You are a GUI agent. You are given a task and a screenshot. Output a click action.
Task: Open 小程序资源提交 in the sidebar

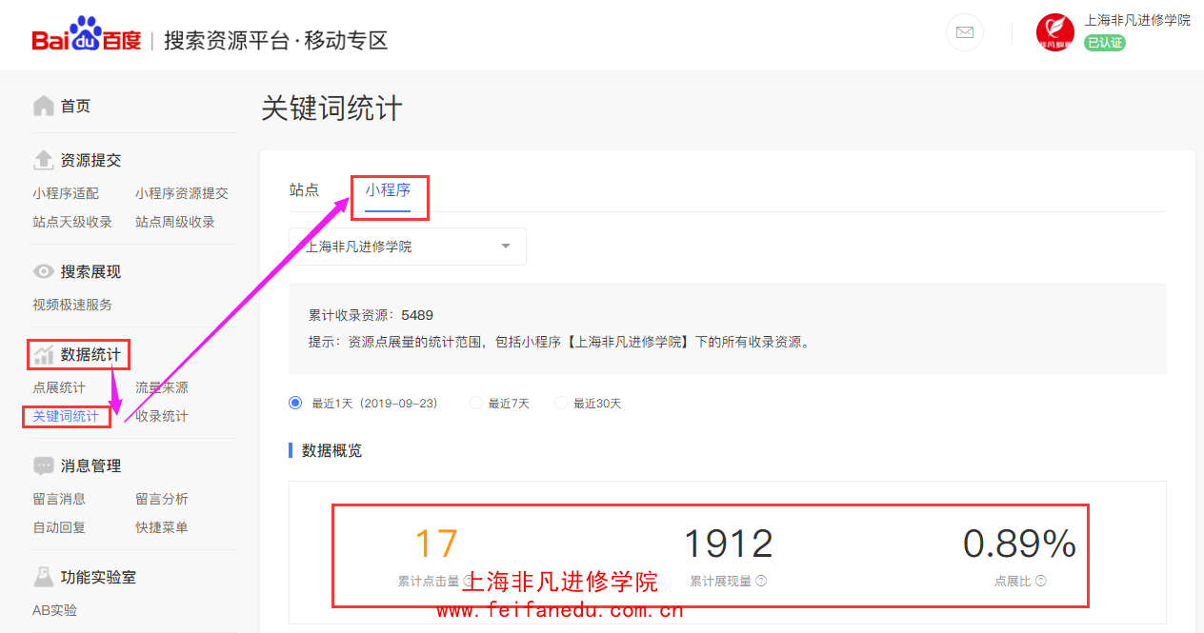coord(182,193)
